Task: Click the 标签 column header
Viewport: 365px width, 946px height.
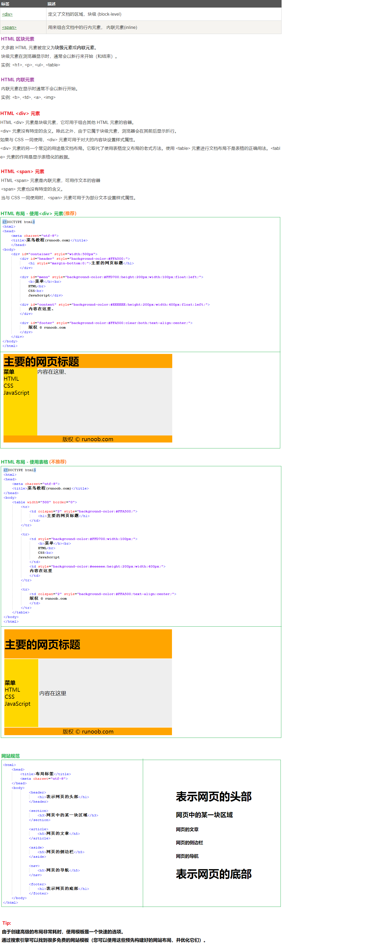Action: pyautogui.click(x=5, y=4)
